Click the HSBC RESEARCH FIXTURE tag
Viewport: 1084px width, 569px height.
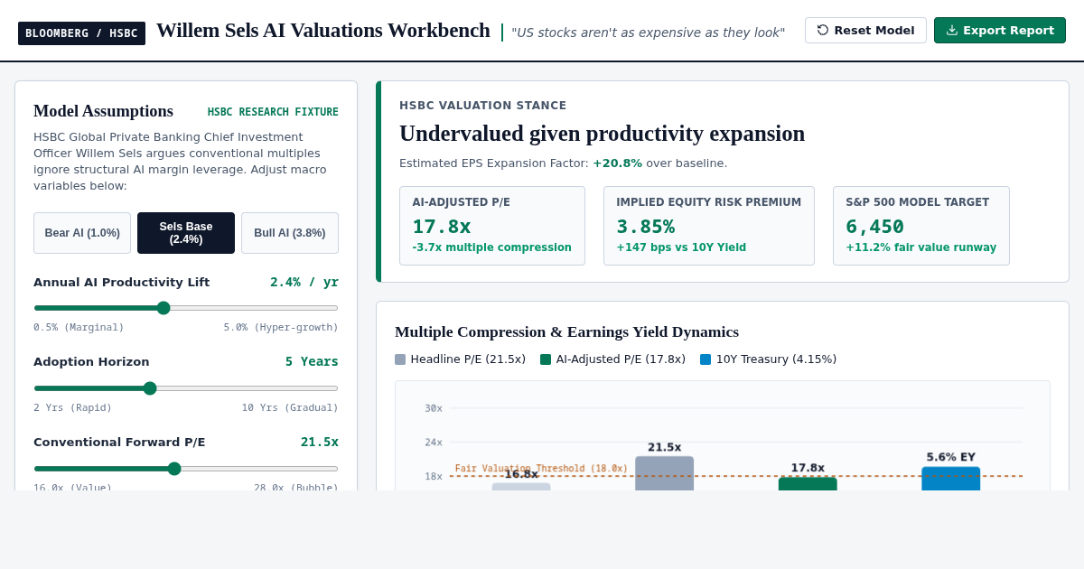tap(273, 112)
